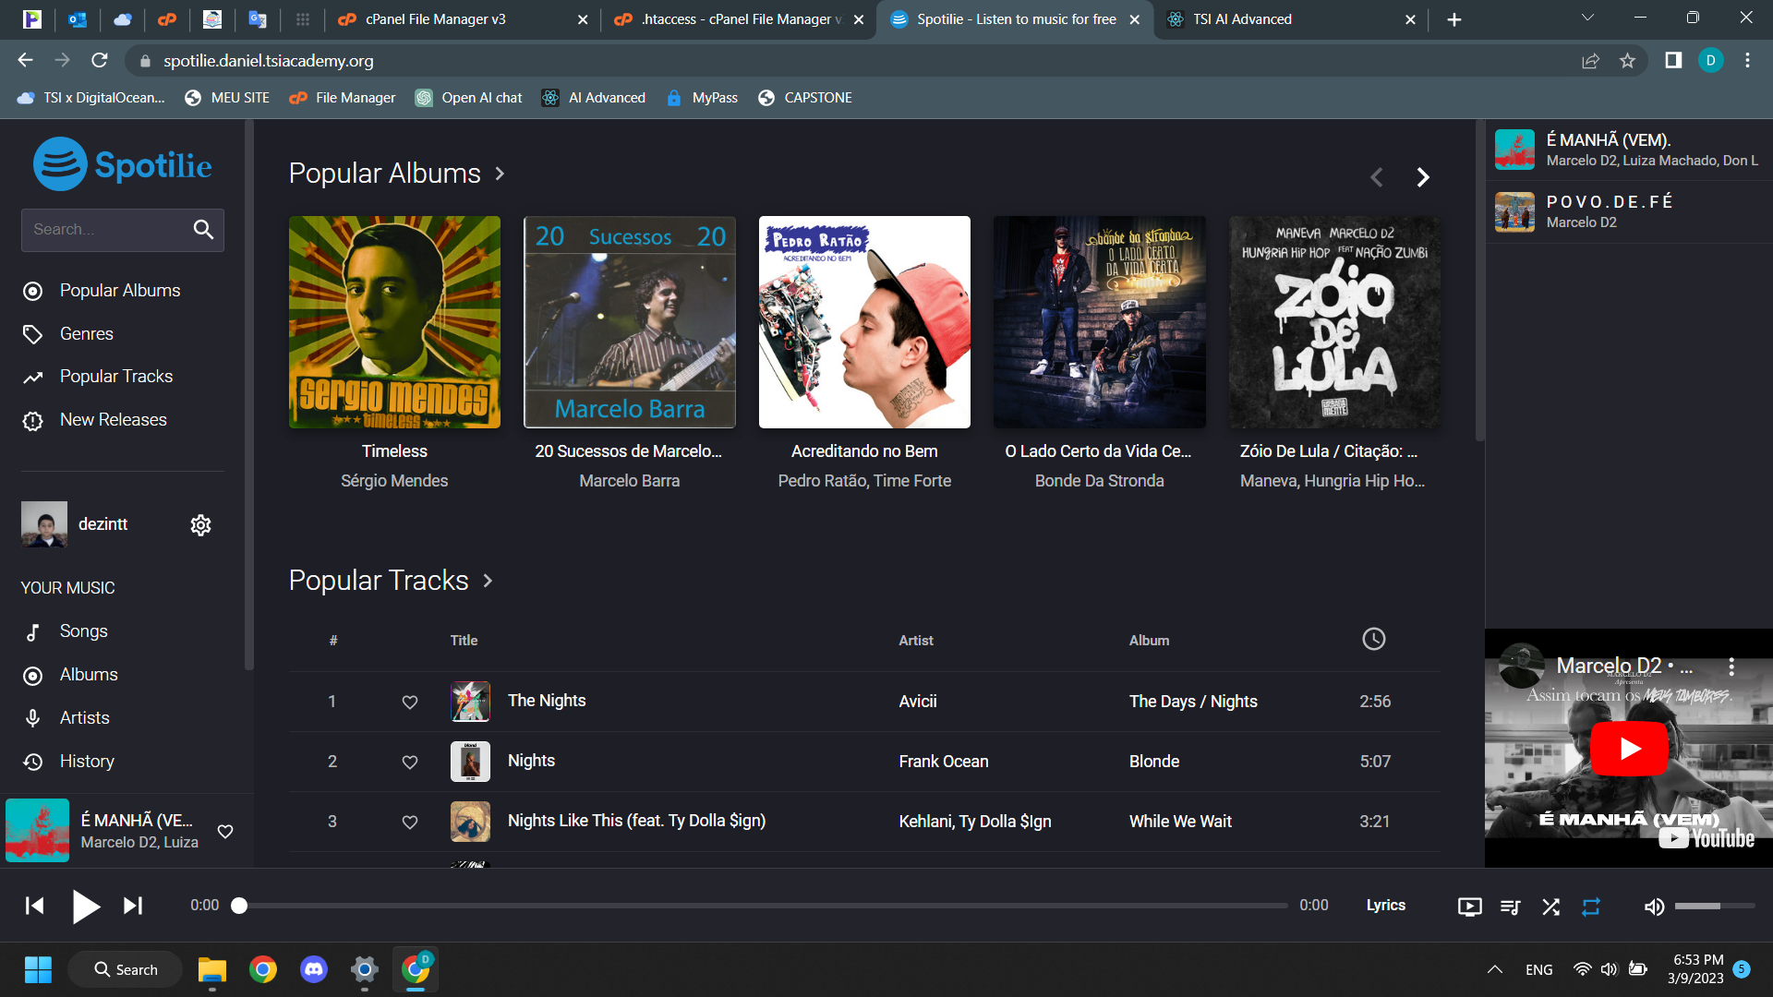Open Windows Start menu
Screen dimensions: 1773x997
point(38,969)
